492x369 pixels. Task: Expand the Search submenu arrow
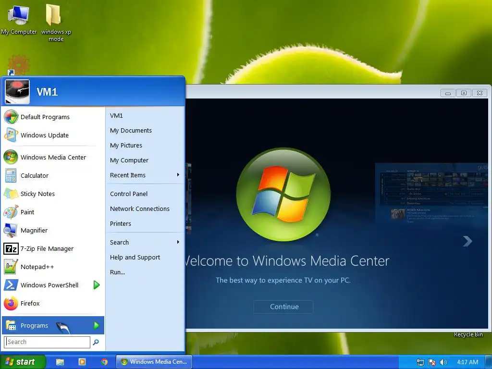(178, 242)
